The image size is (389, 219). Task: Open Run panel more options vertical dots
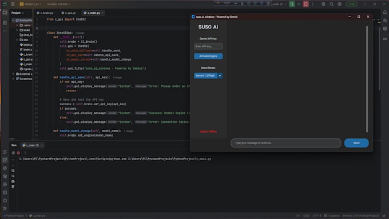pyautogui.click(x=25, y=153)
